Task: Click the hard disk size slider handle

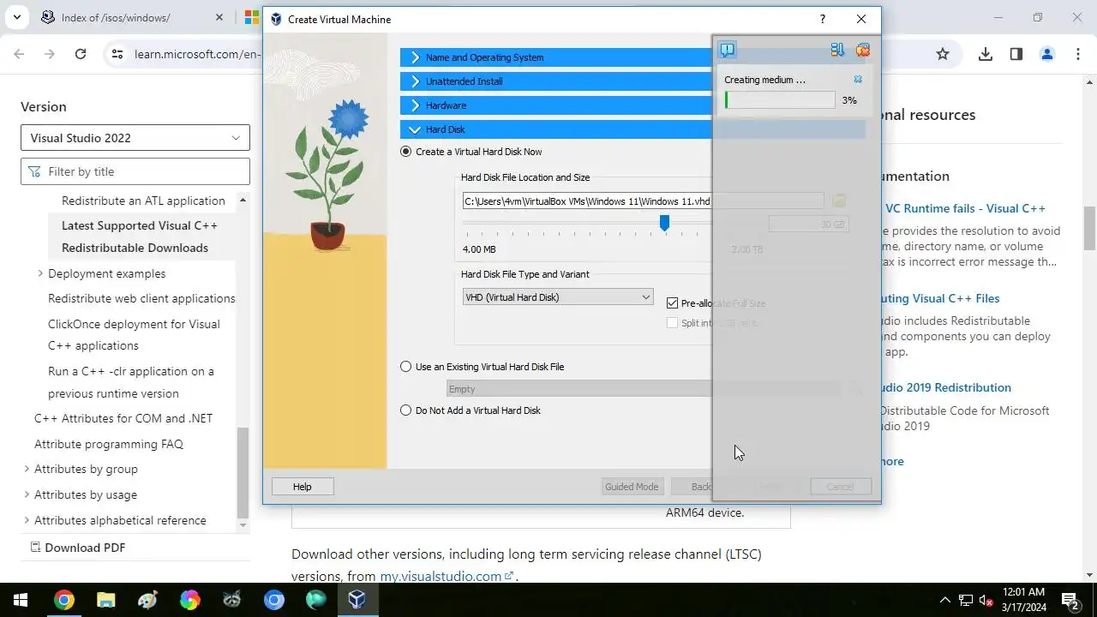Action: 664,223
